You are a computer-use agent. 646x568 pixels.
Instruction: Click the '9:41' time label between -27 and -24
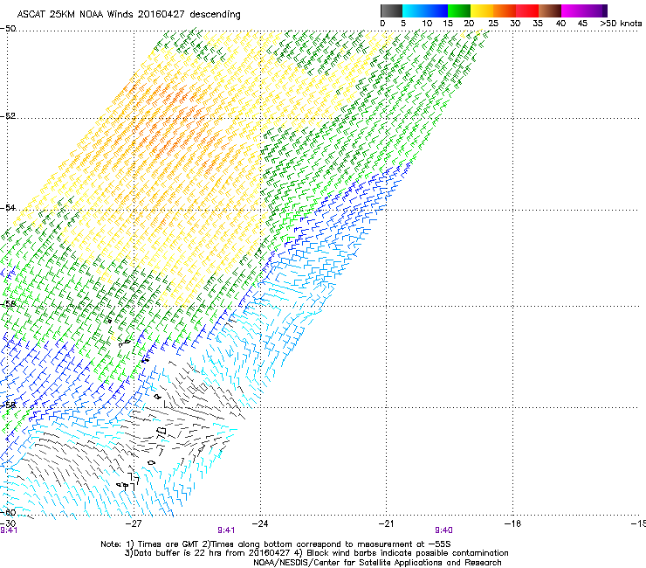coord(226,530)
